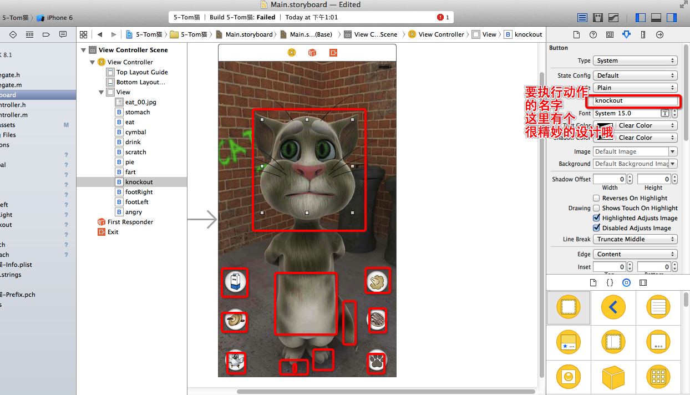This screenshot has width=690, height=395.
Task: Open the Size inspector ruler tab
Action: pos(643,34)
